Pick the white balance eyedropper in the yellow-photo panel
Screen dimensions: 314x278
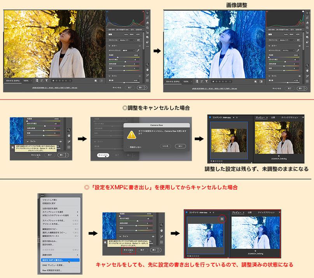(138, 51)
